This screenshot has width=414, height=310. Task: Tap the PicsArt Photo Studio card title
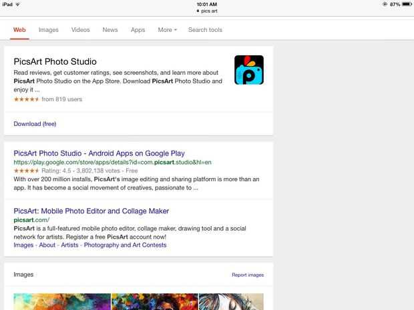pyautogui.click(x=55, y=62)
